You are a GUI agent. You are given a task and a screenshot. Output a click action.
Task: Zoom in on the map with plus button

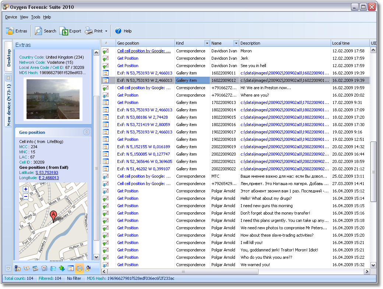[25, 189]
